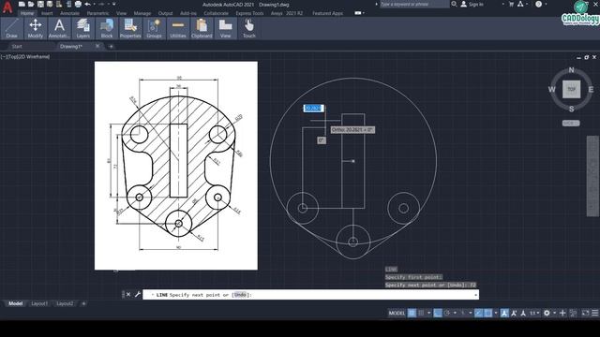This screenshot has width=600, height=337.
Task: Toggle the ribbon minimize state button
Action: [x=357, y=13]
